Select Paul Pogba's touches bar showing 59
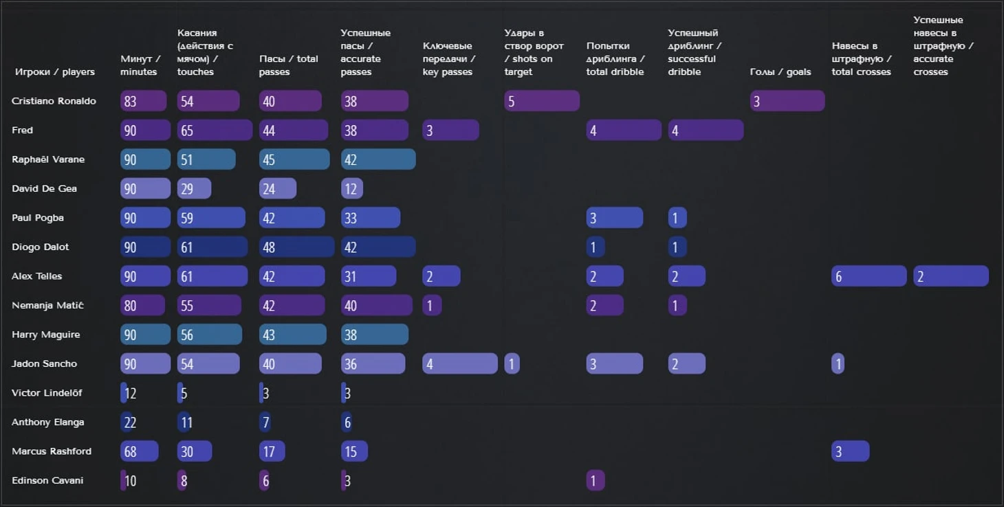 211,218
